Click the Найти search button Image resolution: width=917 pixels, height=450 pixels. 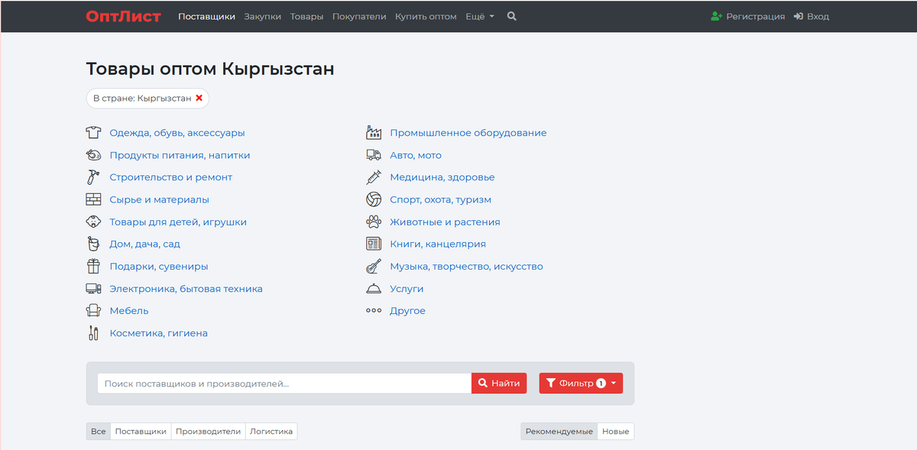[x=499, y=384]
